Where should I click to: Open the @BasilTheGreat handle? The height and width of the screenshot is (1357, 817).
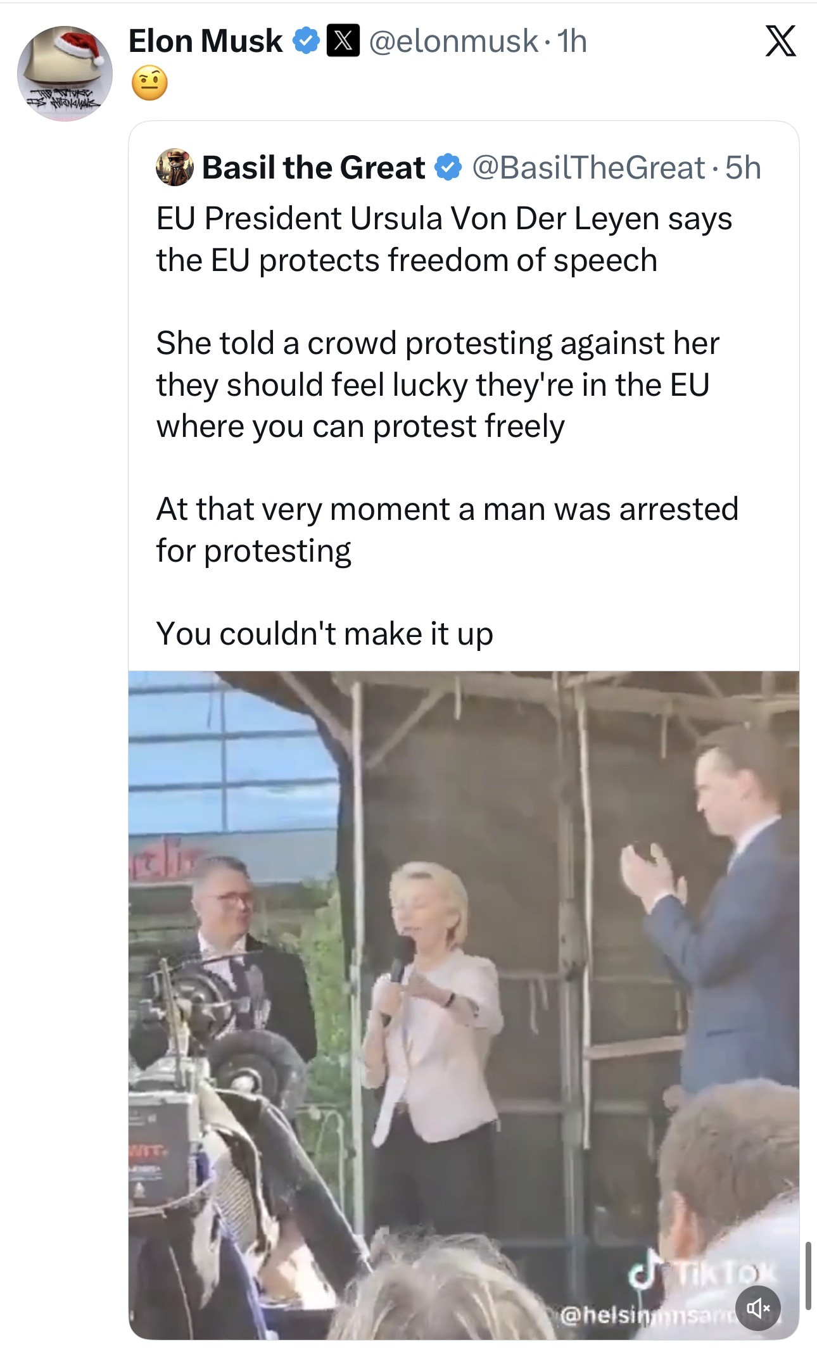click(x=588, y=168)
